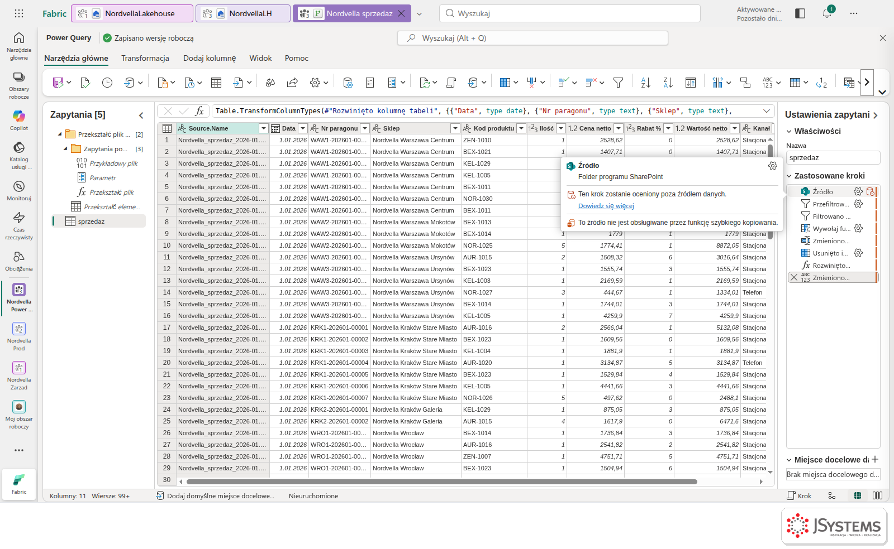Confirm formula with checkmark in formula bar

(x=183, y=111)
